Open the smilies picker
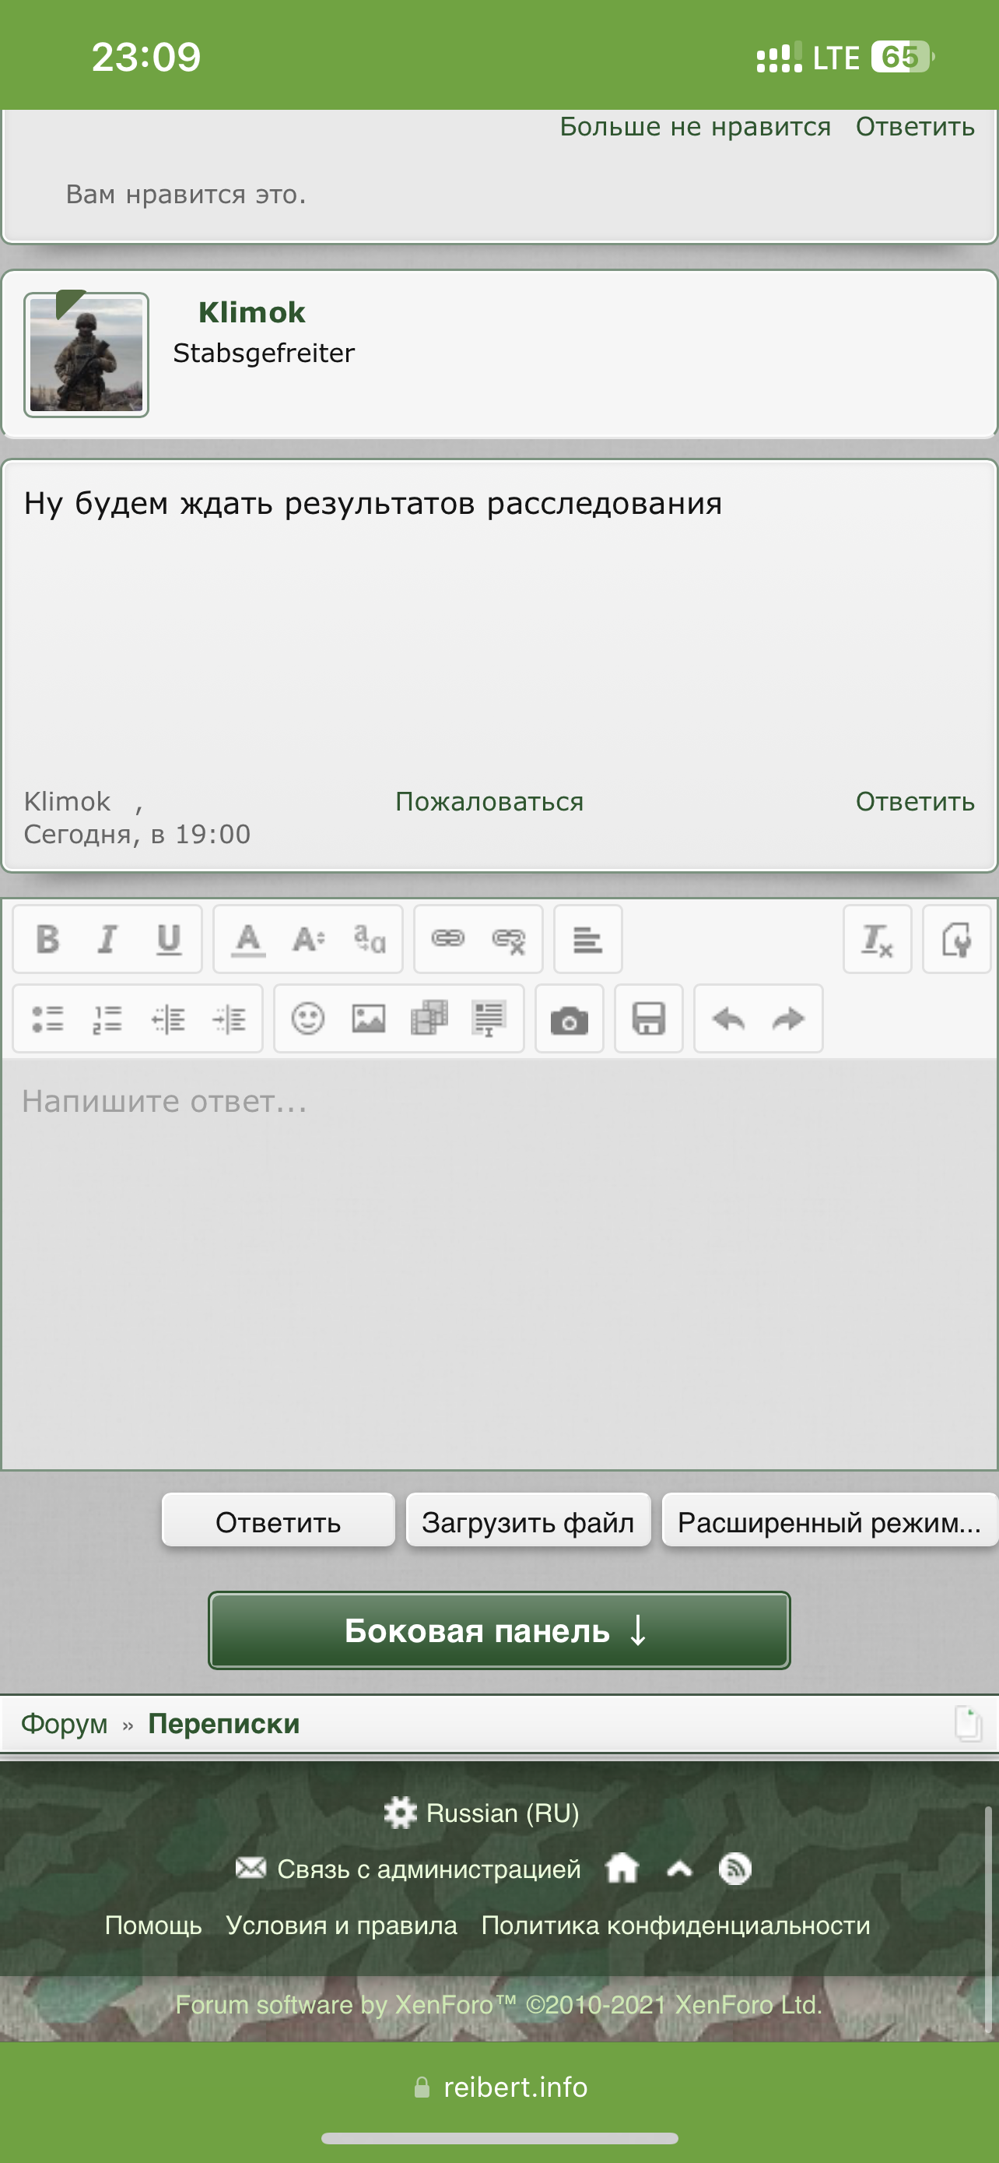 coord(308,1018)
